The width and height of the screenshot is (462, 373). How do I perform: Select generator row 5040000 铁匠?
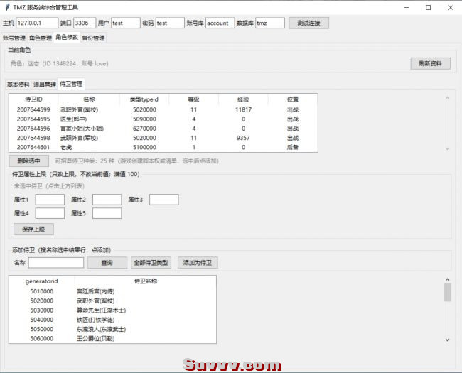tap(112, 320)
